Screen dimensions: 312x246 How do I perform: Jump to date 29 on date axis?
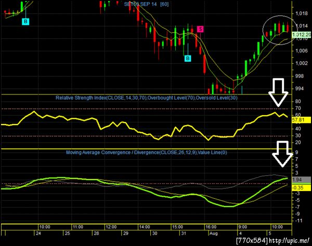coord(125,234)
